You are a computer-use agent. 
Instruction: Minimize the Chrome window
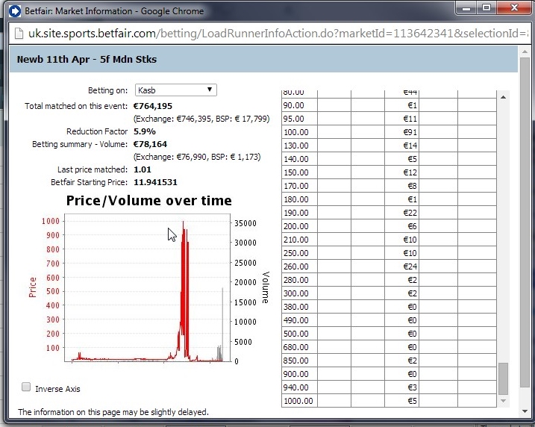pos(466,8)
